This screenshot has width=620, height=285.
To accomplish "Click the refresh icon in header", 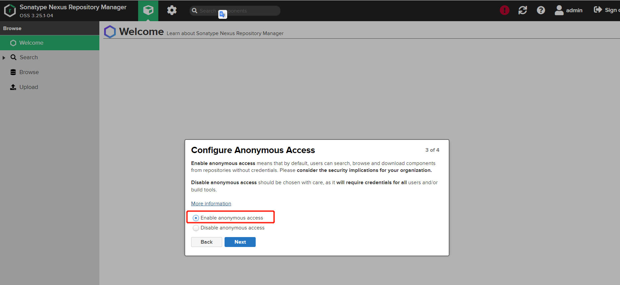I will 523,10.
